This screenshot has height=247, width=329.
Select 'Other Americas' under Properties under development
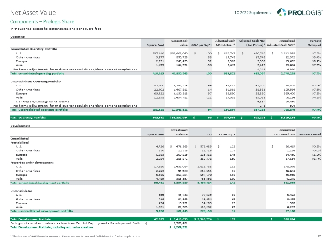click(x=28, y=171)
